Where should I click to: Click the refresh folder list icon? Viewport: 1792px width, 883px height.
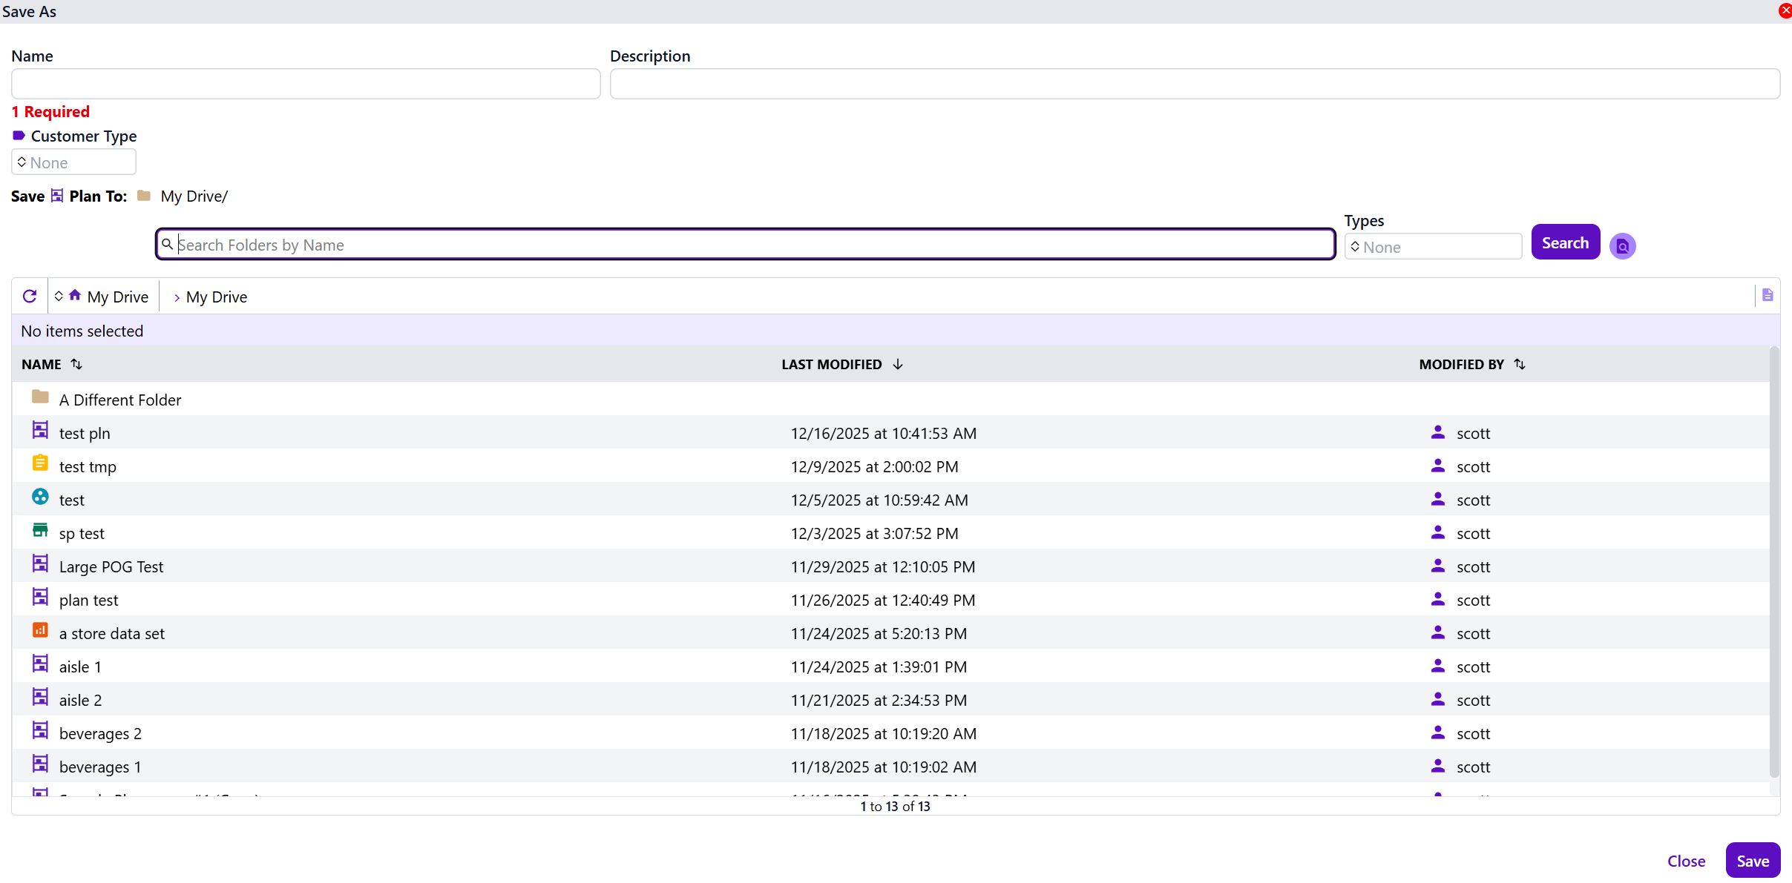[x=30, y=297]
